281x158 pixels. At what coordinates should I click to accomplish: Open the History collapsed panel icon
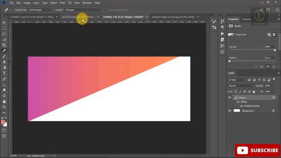[x=223, y=22]
